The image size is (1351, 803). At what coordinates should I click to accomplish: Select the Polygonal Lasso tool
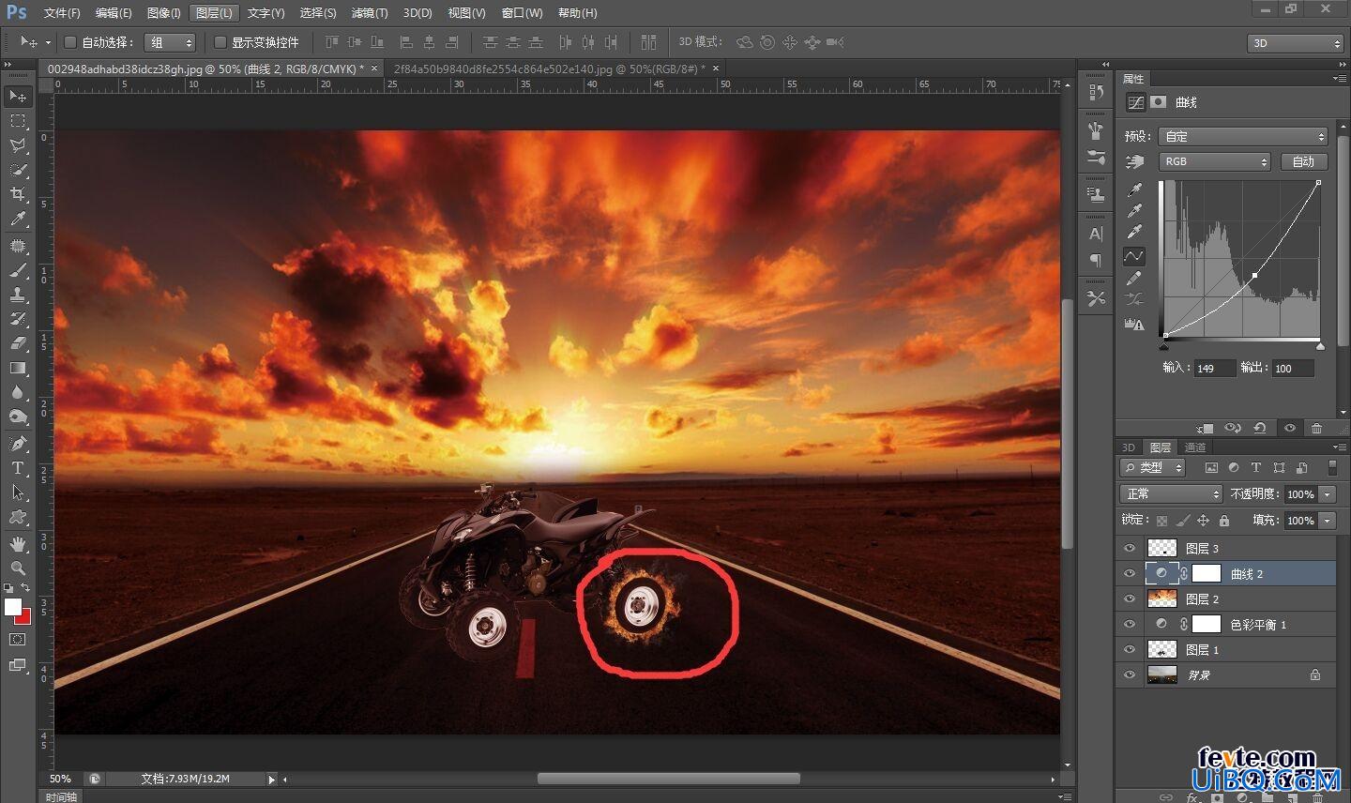tap(18, 145)
